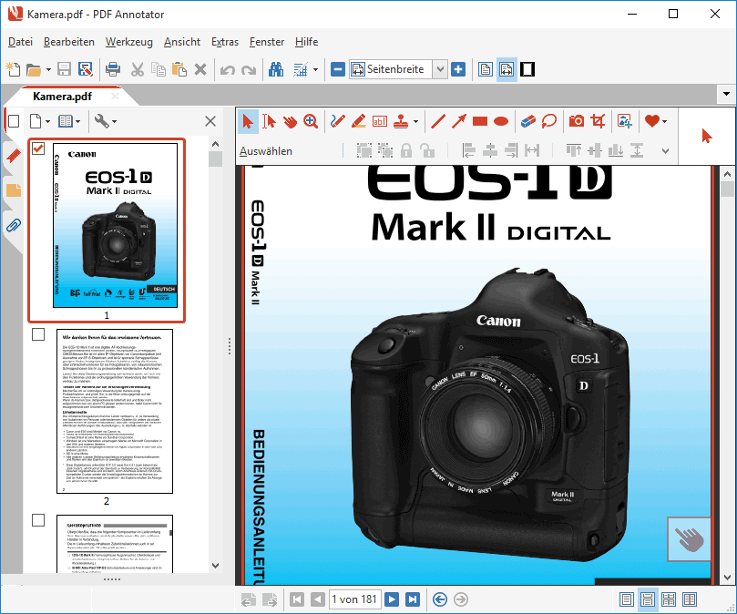Click the floating pan hand button
Screen dimensions: 737x614
[x=689, y=539]
